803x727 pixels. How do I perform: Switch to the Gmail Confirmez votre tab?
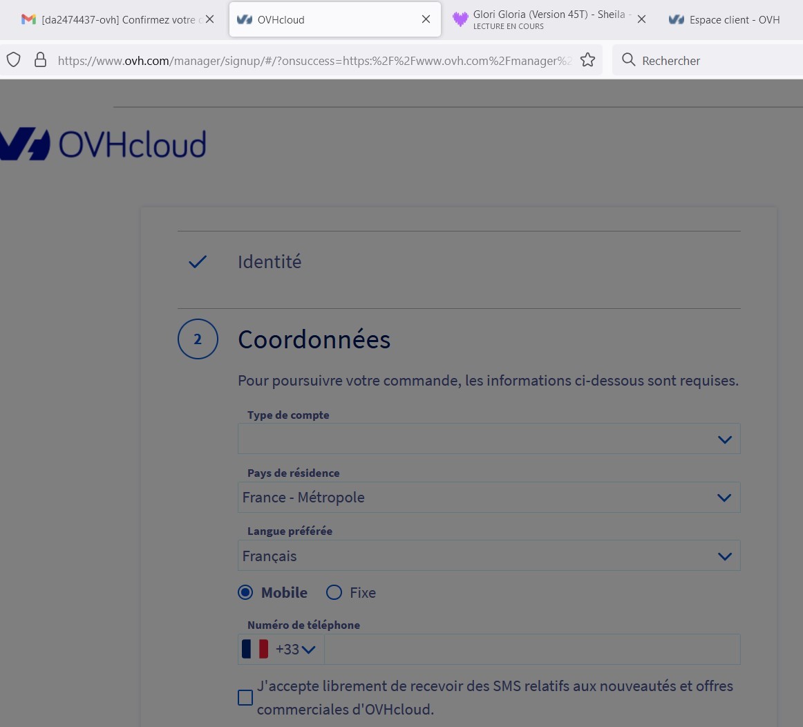tap(114, 19)
